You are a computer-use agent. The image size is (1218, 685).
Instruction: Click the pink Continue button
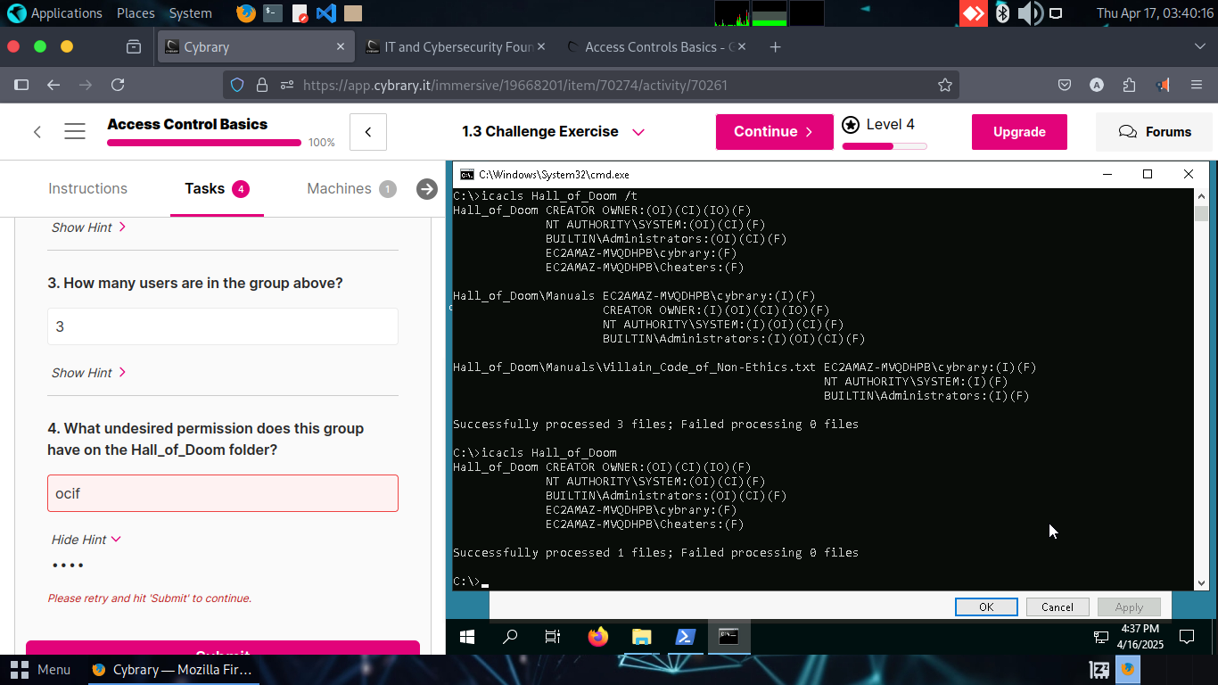[773, 132]
